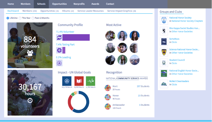Click the Volunteer hands icon in Community Profile
Viewport: 212px width, 122px height.
(59, 38)
